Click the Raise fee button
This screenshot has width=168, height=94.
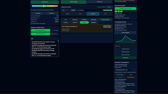point(52,13)
